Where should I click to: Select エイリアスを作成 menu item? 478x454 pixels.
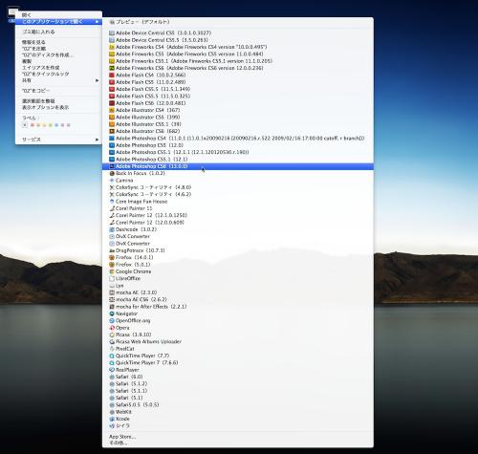pos(58,68)
